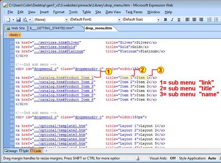Click the Preview in Browser icon

(24, 20)
